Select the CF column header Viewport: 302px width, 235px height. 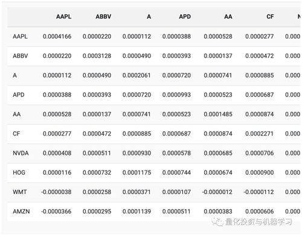270,16
